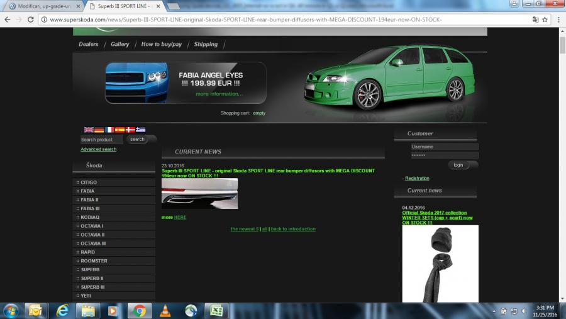The image size is (566, 319).
Task: Open Official Skoda 2017 collection news link
Action: (438, 218)
